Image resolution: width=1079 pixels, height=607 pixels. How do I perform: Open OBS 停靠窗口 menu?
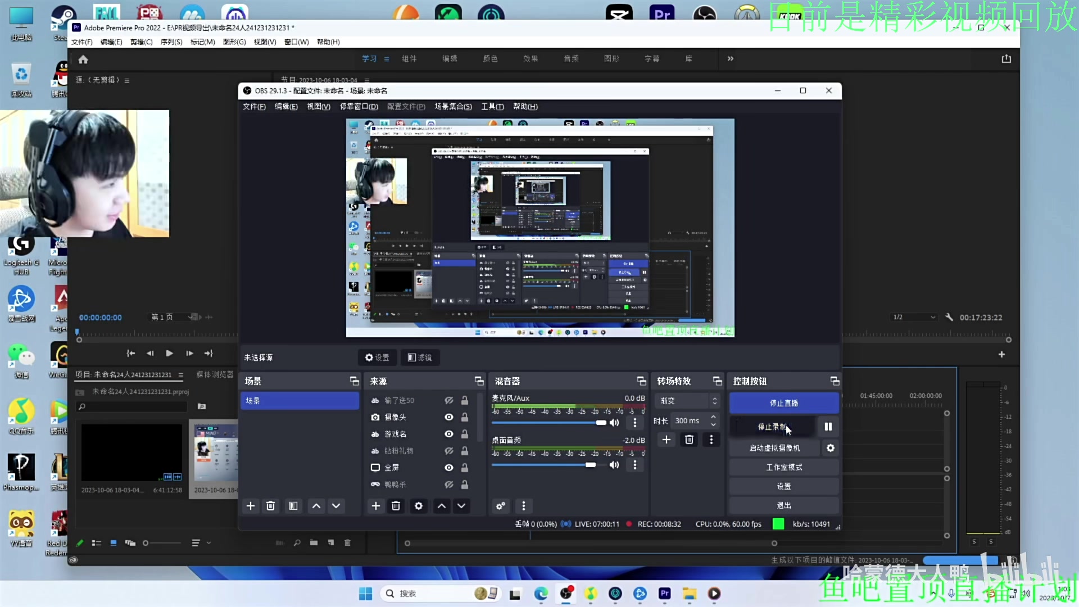pos(359,106)
